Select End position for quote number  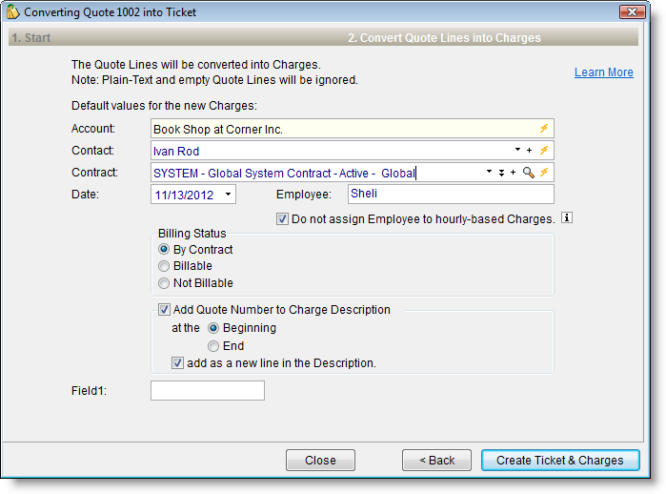point(213,345)
